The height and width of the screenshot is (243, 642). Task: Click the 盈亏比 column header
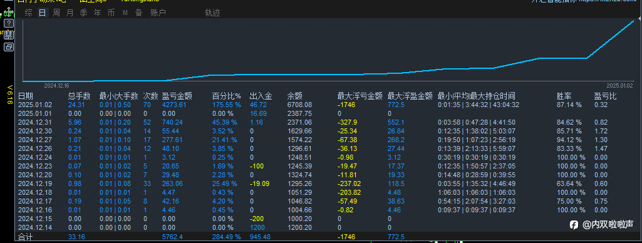(x=605, y=96)
